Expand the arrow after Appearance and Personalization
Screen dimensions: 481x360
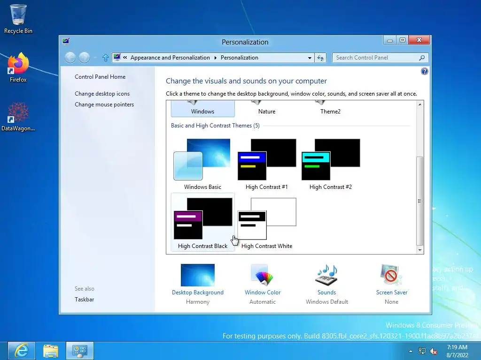tap(215, 58)
